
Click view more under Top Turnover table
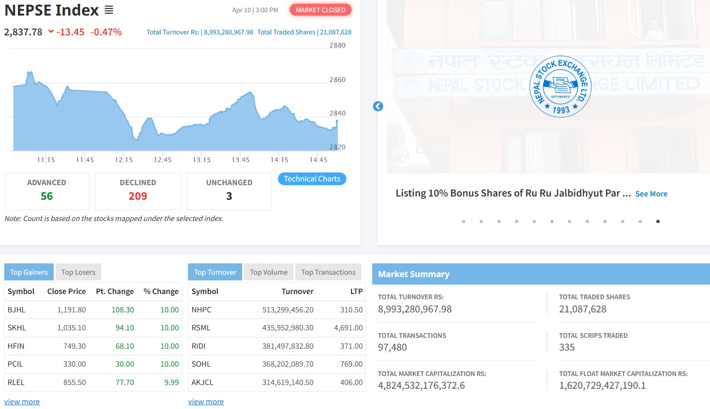(x=206, y=401)
